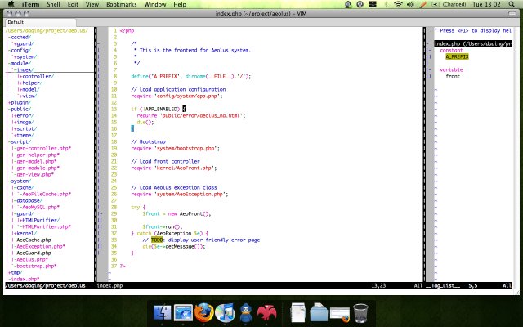
Task: Click the Wi-Fi icon in menu bar
Action: coord(398,4)
